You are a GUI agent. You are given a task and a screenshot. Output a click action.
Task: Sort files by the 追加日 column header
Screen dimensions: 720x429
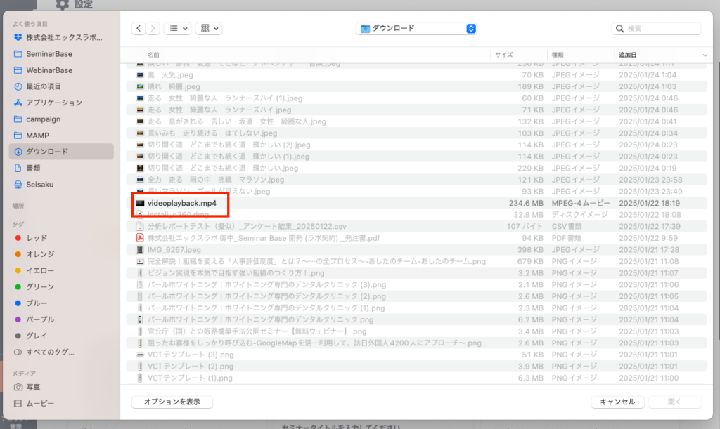[x=627, y=55]
